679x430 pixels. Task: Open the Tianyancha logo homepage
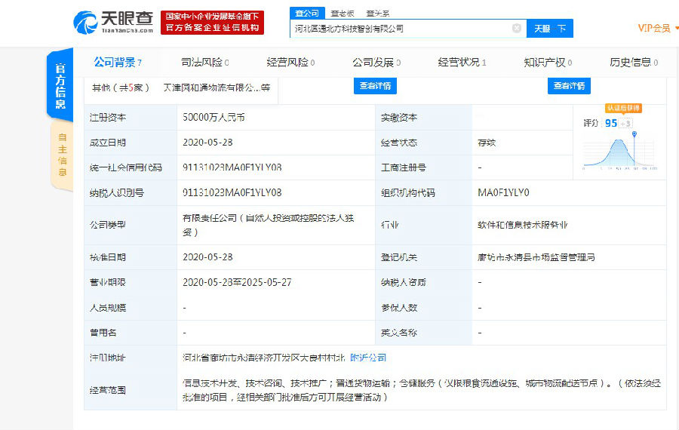(x=113, y=22)
